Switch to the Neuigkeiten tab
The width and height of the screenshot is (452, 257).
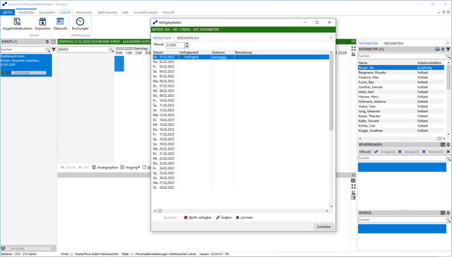point(394,43)
